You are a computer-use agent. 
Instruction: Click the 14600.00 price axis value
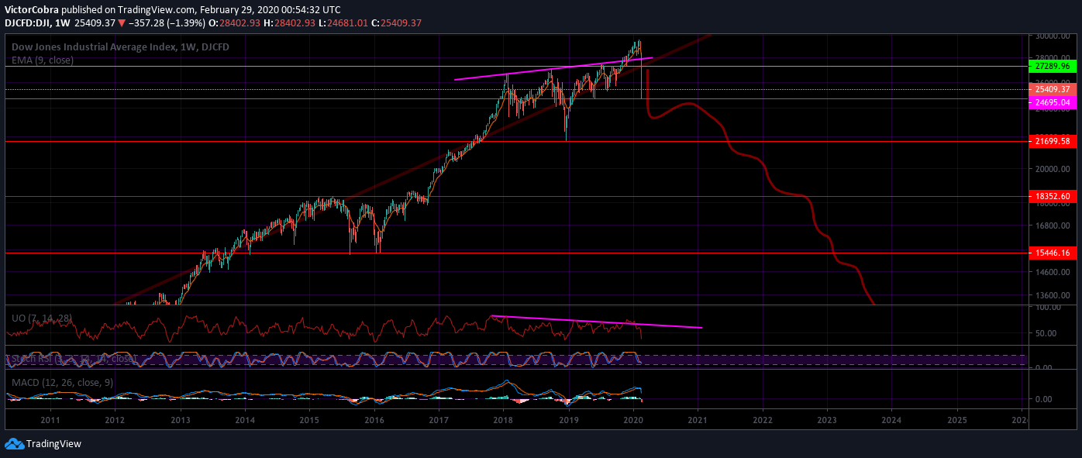[x=1053, y=272]
